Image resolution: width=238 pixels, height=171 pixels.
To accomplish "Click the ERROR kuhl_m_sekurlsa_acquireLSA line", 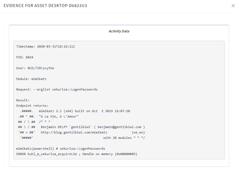I will [x=77, y=154].
